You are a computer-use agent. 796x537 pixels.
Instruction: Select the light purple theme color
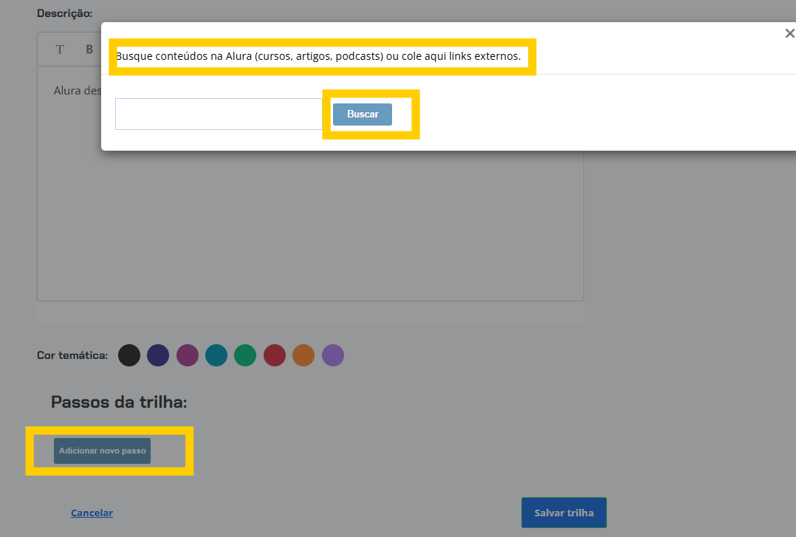point(333,355)
